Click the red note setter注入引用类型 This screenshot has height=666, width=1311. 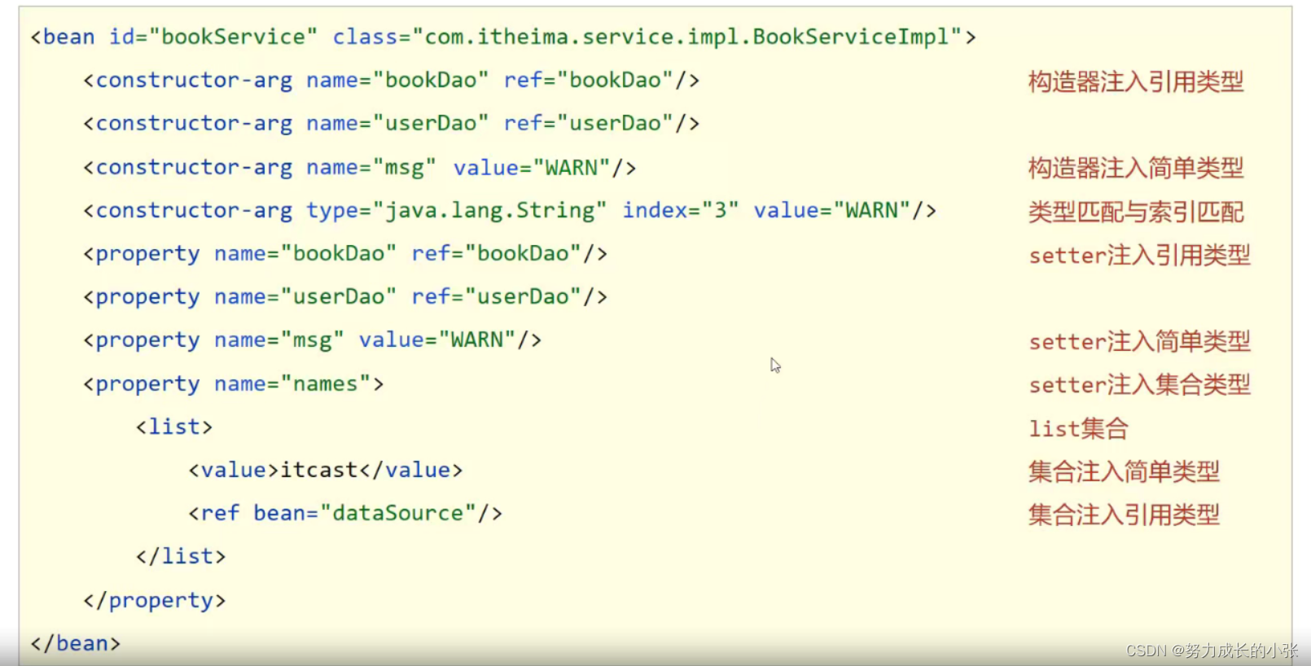click(1140, 256)
